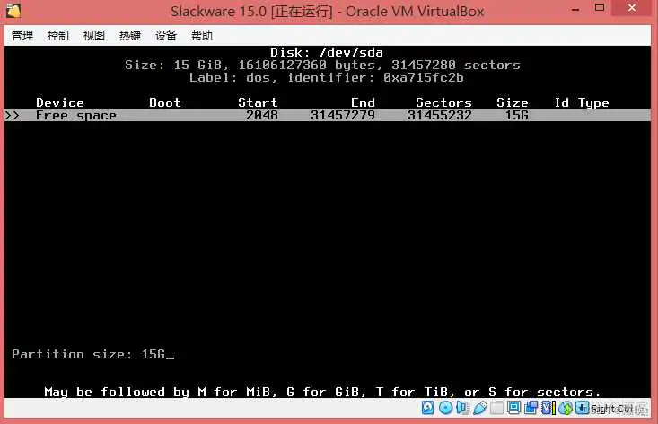
Task: Close the VirtualBox window
Action: pyautogui.click(x=632, y=8)
